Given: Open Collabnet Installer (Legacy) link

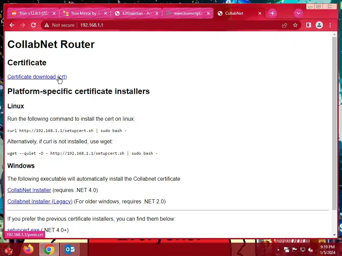Looking at the screenshot, I should pos(40,201).
